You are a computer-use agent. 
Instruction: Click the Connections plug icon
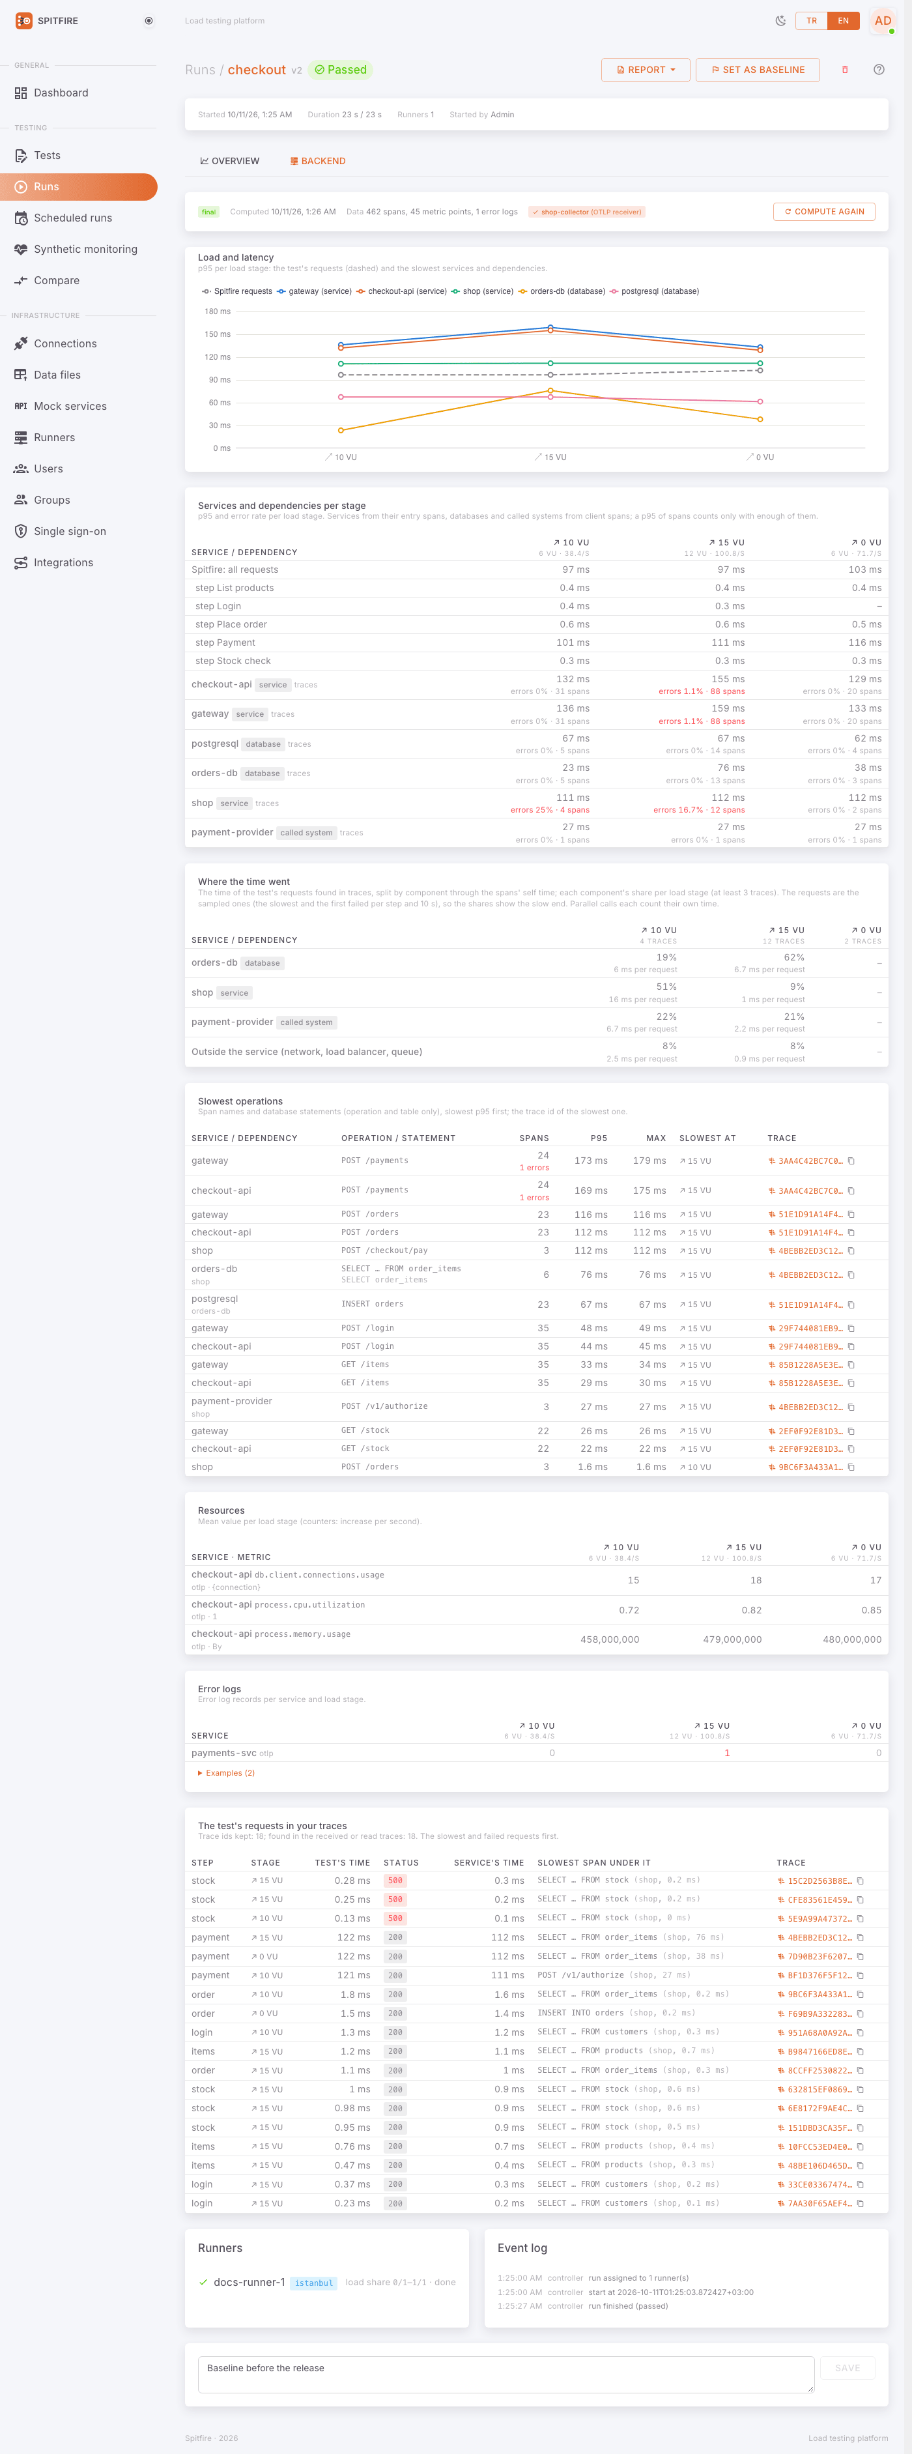coord(21,344)
